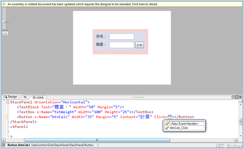Collapse the StackPanel code outline node
Viewport: 244px width, 149px height.
pyautogui.click(x=8, y=102)
